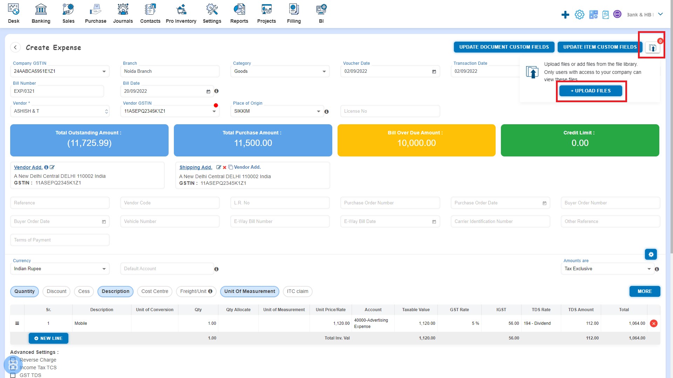Image resolution: width=673 pixels, height=378 pixels.
Task: Click the Bill Number input field
Action: pyautogui.click(x=57, y=91)
